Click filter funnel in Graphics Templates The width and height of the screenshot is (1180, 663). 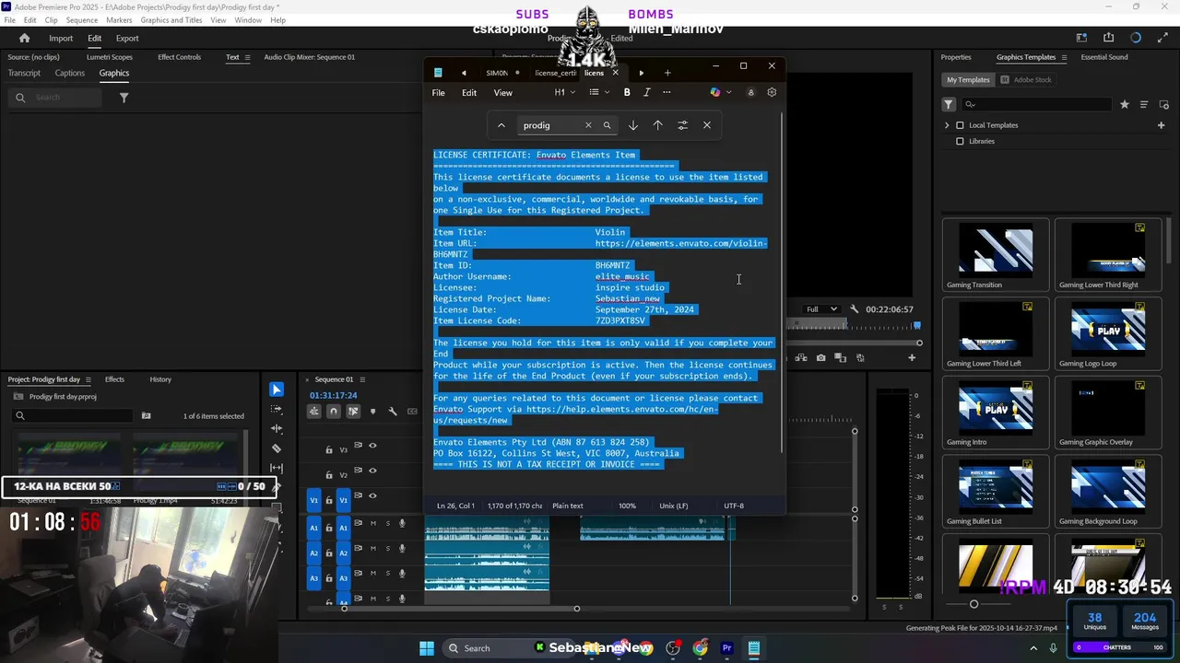click(949, 105)
